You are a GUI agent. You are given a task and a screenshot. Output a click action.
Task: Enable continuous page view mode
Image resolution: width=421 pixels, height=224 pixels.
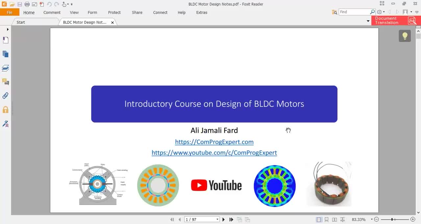pyautogui.click(x=327, y=219)
